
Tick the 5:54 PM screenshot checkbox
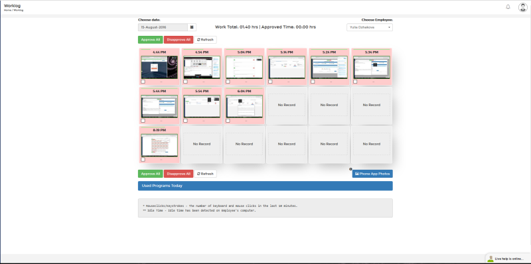(185, 121)
